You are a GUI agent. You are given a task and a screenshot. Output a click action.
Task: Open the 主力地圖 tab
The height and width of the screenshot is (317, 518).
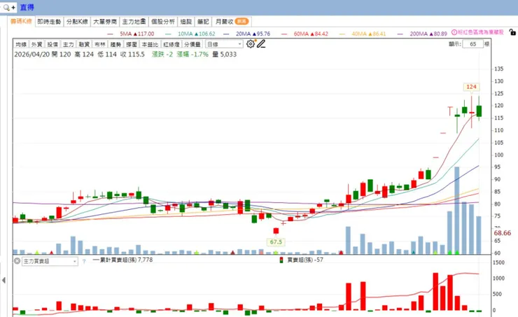[134, 22]
